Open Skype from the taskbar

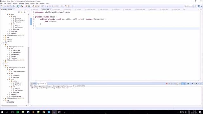pos(49,112)
